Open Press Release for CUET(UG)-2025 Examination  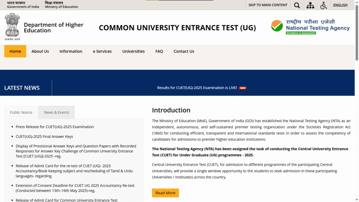coord(55,127)
